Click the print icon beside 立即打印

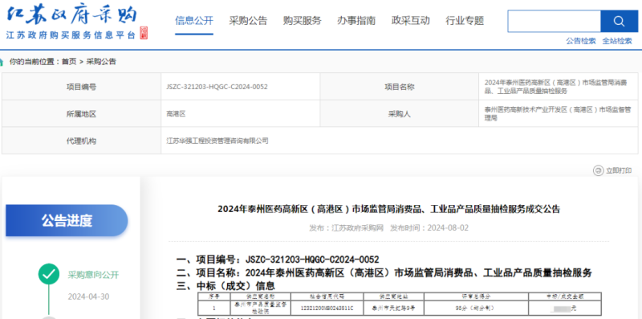pyautogui.click(x=598, y=170)
